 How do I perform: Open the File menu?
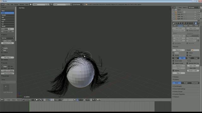tap(8, 4)
